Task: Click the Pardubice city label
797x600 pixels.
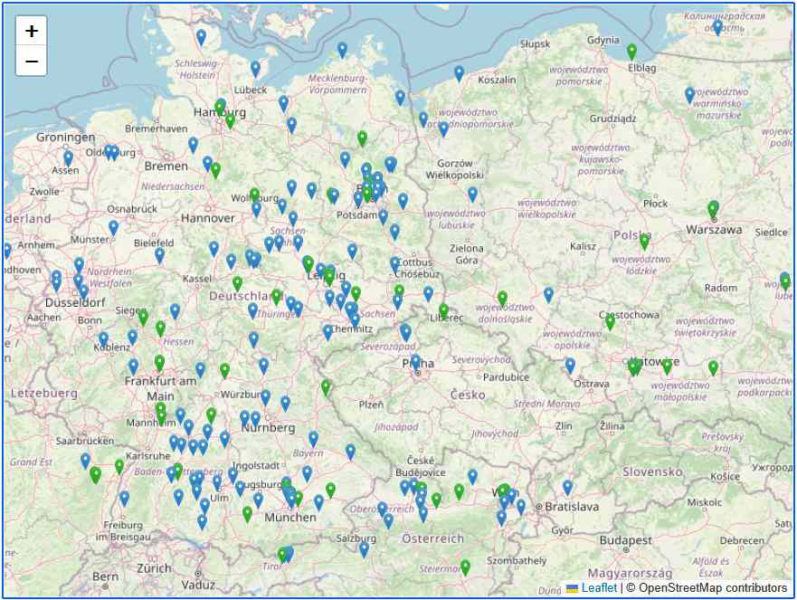Action: [x=506, y=377]
